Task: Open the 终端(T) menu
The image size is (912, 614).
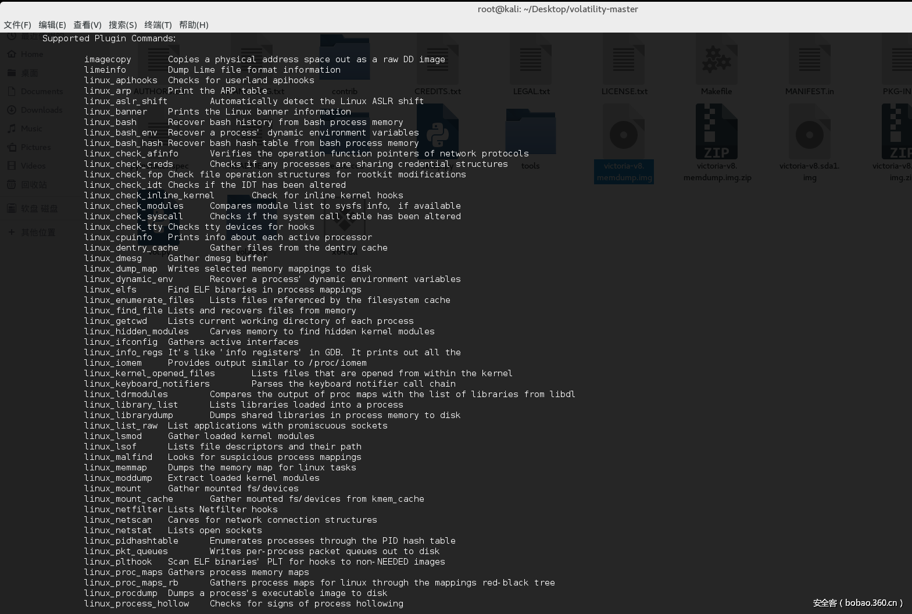Action: (158, 24)
